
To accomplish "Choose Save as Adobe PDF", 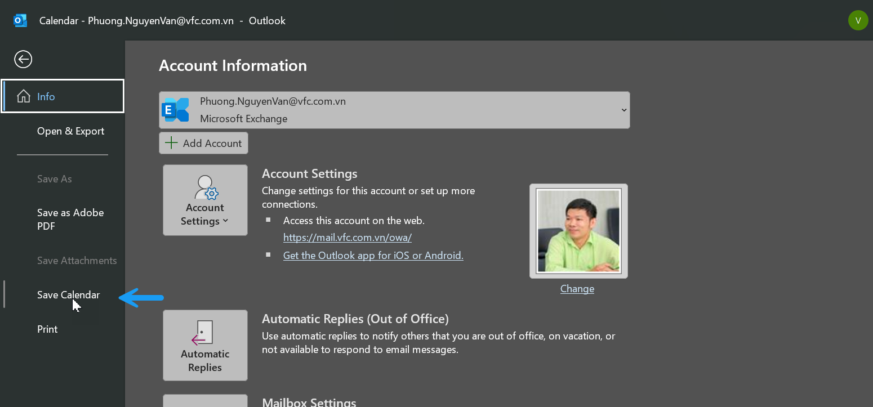I will pyautogui.click(x=70, y=220).
